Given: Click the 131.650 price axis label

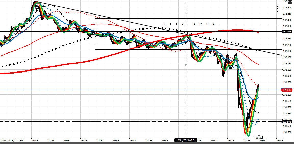Looking at the screenshot, I should coord(287,113).
